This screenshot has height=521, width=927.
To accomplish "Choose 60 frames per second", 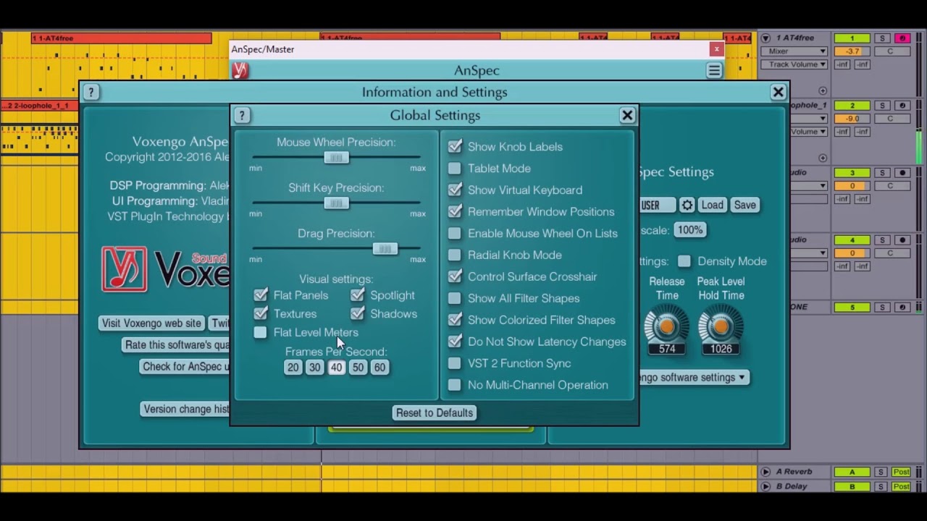I will (x=379, y=368).
